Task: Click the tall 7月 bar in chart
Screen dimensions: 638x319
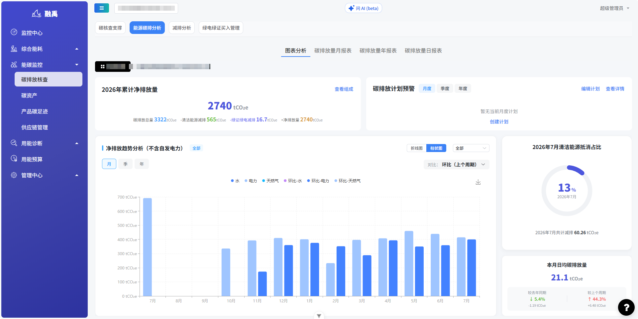Action: [x=148, y=247]
